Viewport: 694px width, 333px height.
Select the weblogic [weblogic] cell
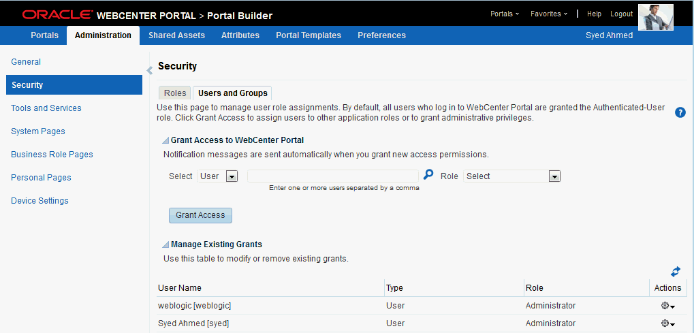click(x=195, y=306)
